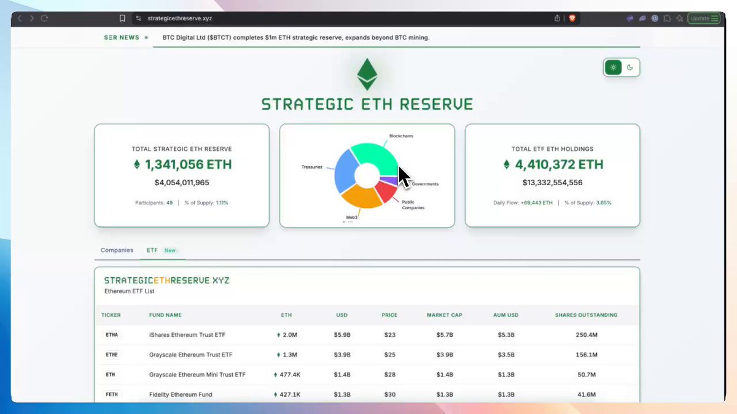737x414 pixels.
Task: Open Brave Shields lion icon
Action: click(572, 18)
